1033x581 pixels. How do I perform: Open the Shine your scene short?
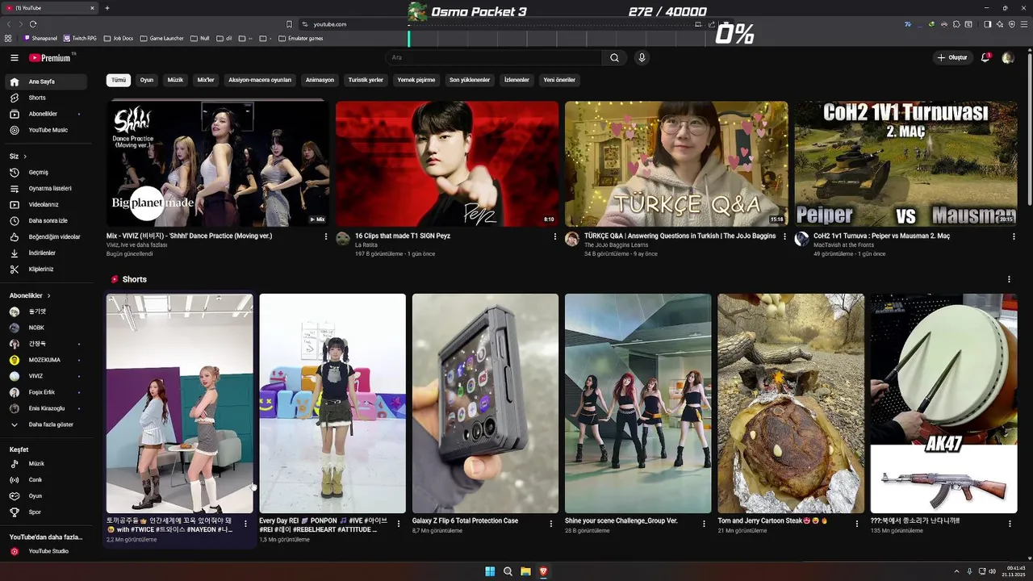tap(638, 403)
